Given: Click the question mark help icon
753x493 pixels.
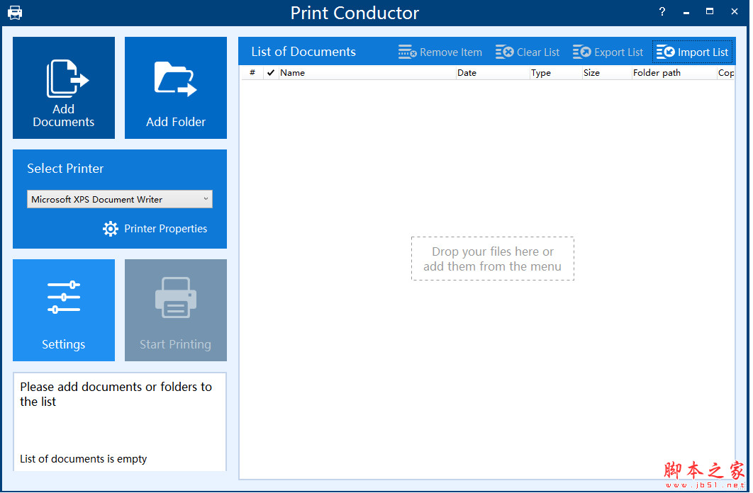Looking at the screenshot, I should click(662, 11).
